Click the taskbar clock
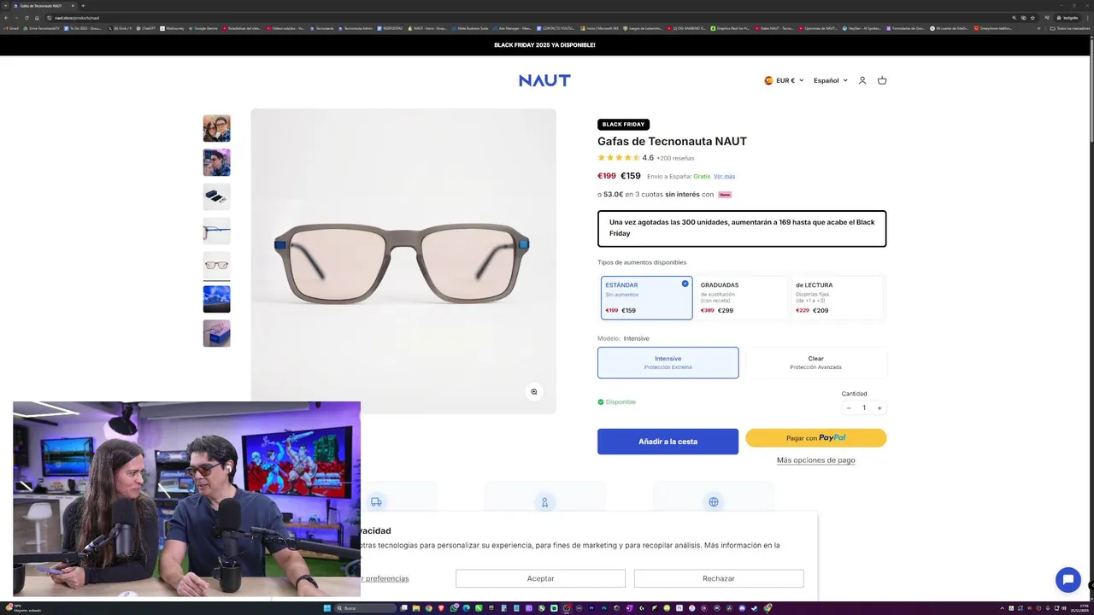The width and height of the screenshot is (1094, 615). [1080, 608]
